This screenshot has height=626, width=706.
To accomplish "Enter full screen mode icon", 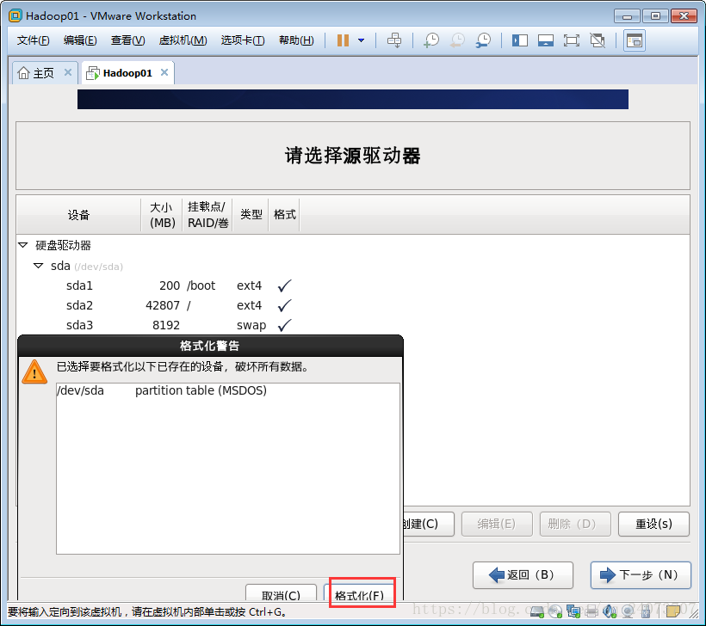I will coord(572,40).
